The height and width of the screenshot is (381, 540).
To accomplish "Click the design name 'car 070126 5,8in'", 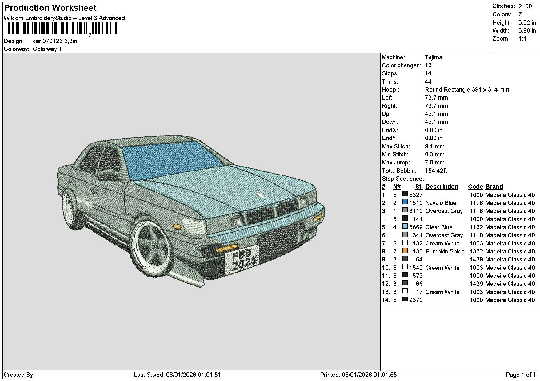I will click(x=55, y=41).
